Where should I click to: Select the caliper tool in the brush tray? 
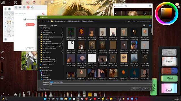point(29,94)
